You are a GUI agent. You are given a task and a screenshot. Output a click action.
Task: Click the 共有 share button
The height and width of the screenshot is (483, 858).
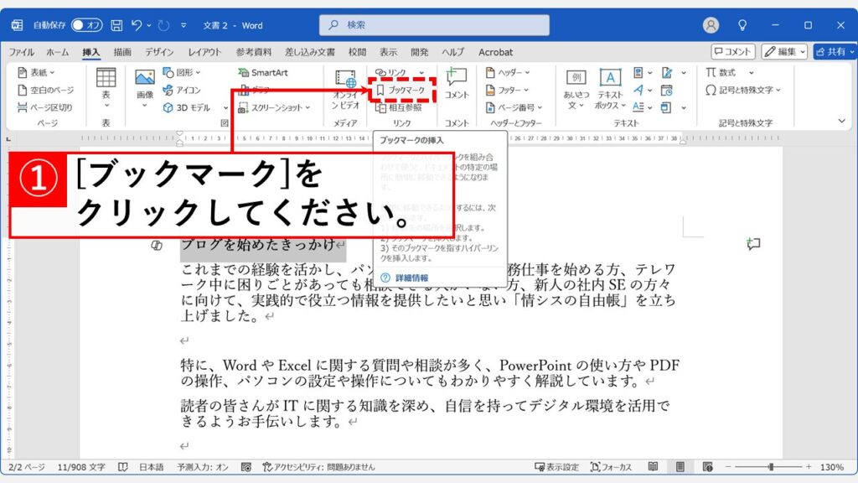pos(834,51)
